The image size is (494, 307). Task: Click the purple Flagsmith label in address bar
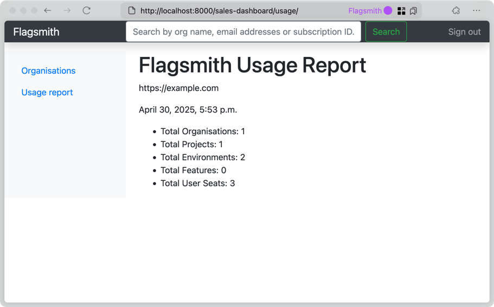[x=364, y=11]
